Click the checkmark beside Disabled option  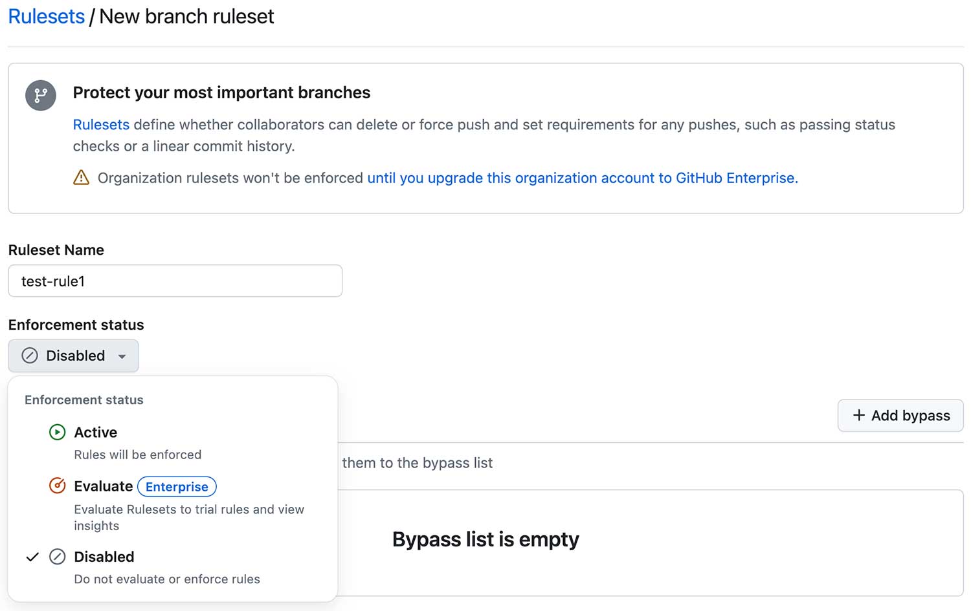click(x=32, y=557)
